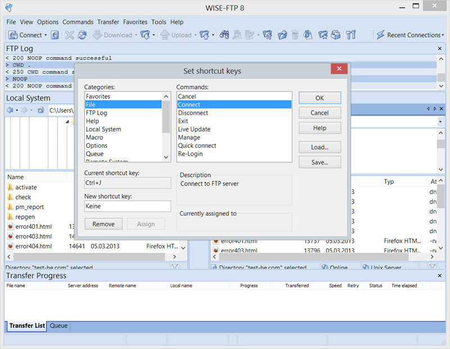Select error401.html in the local file list
The width and height of the screenshot is (450, 349).
pyautogui.click(x=30, y=226)
